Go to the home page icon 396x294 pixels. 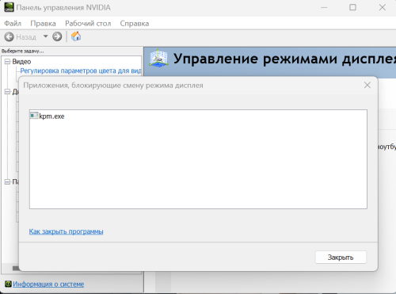[76, 36]
